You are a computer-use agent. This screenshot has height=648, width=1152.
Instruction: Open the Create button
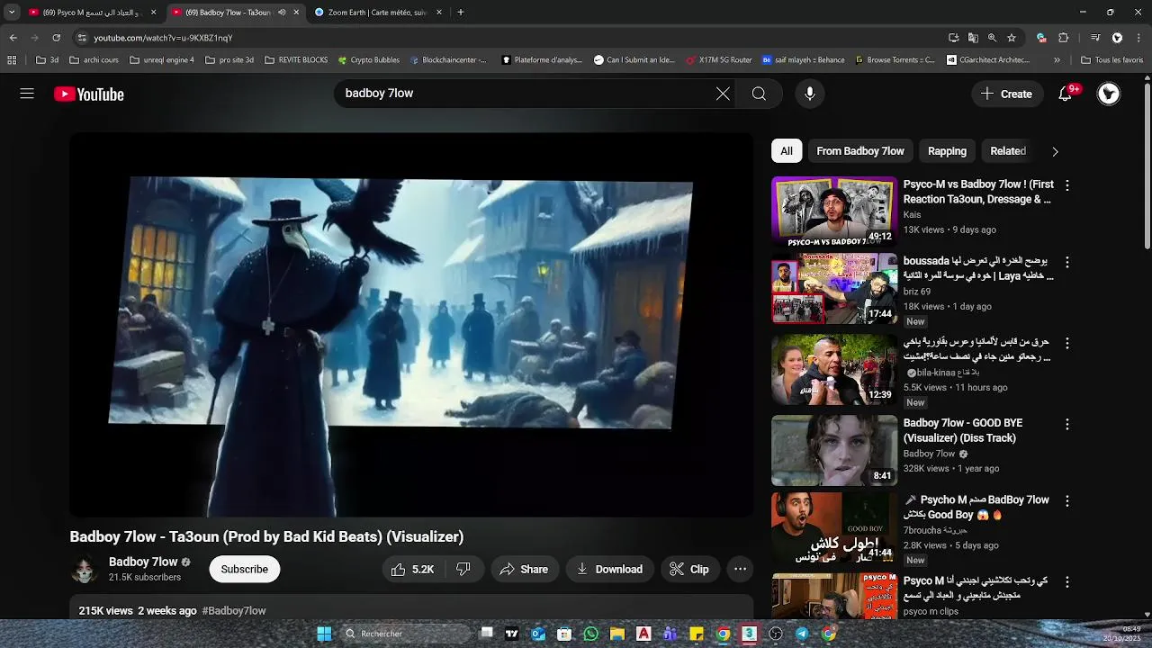click(1006, 94)
